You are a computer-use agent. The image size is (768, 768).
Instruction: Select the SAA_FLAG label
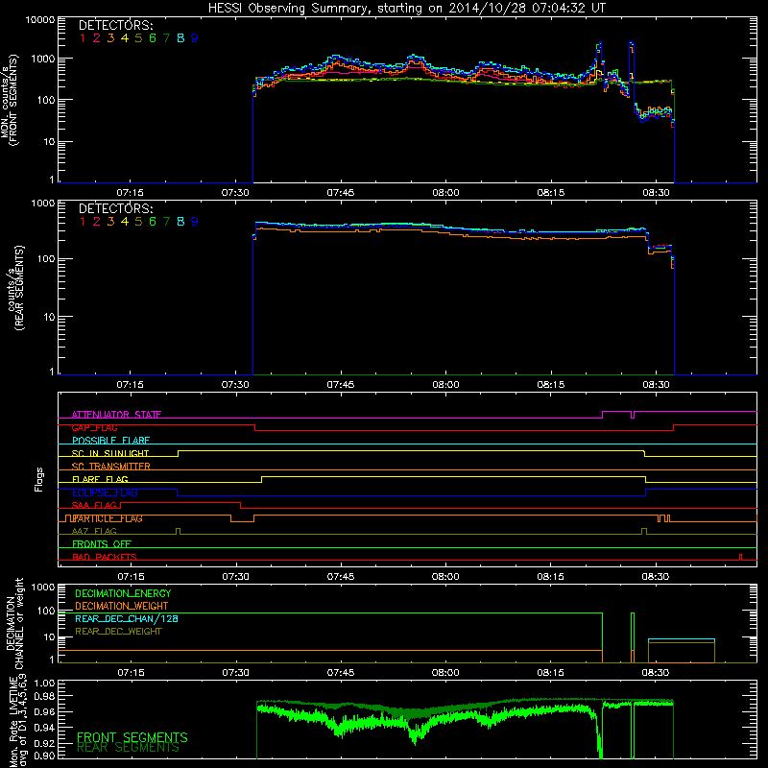pos(94,505)
